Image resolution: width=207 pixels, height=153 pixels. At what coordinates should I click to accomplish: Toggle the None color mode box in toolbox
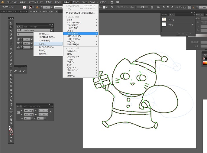[x=12, y=134]
